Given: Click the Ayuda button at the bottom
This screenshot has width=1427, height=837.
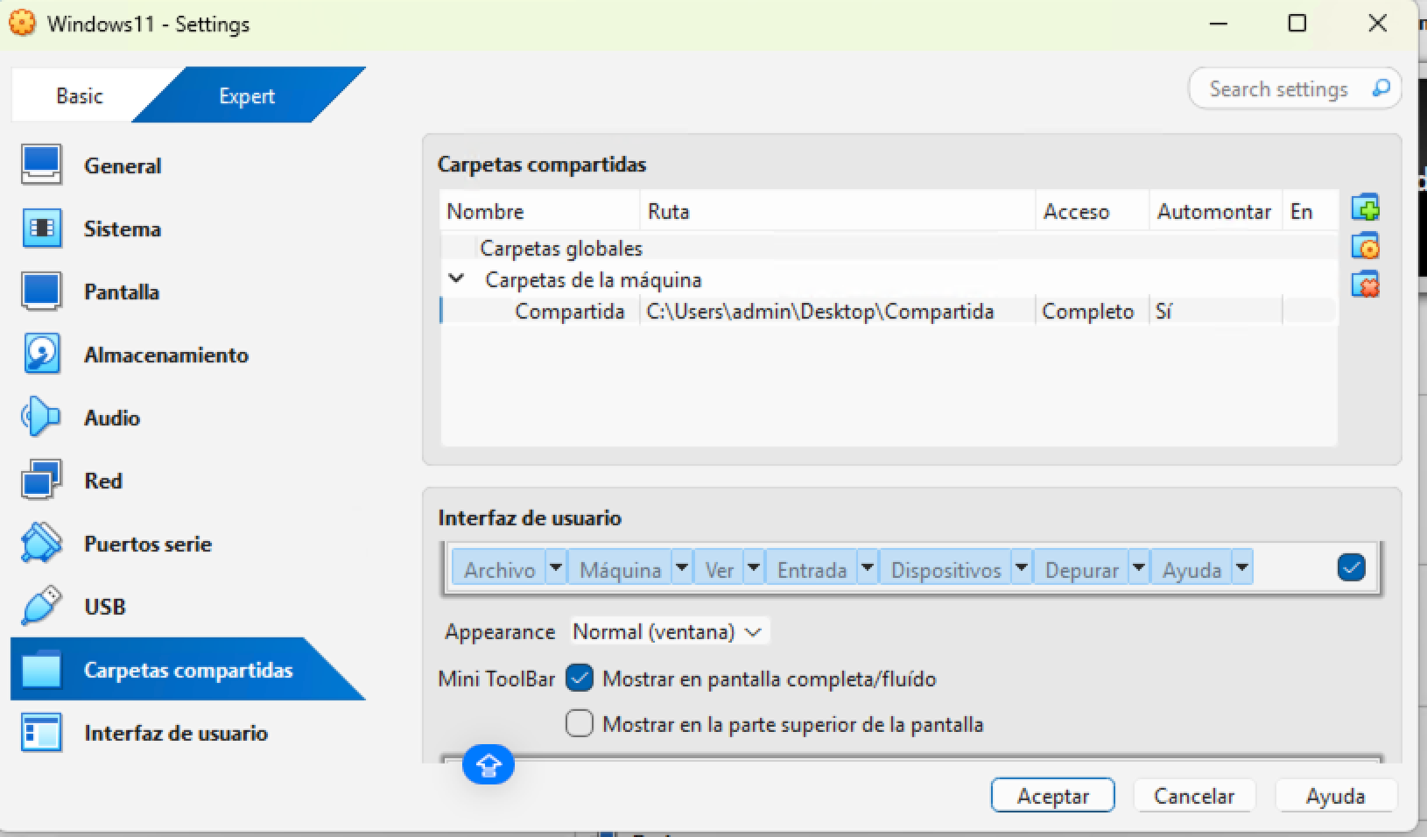Looking at the screenshot, I should point(1335,796).
